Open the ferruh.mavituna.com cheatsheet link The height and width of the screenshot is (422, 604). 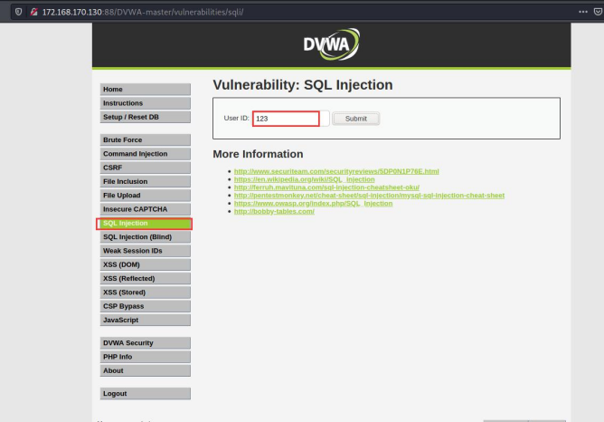tap(326, 187)
